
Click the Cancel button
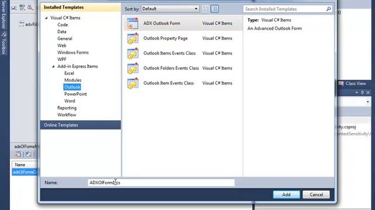pos(316,194)
